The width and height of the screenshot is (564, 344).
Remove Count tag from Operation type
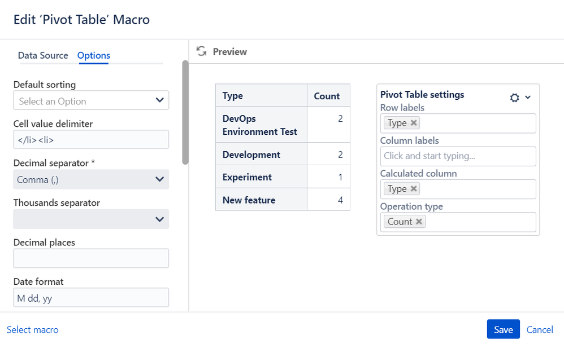419,222
